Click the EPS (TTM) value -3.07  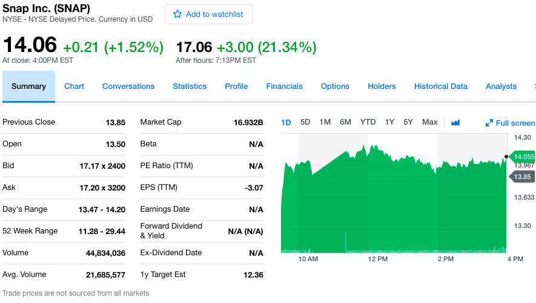pyautogui.click(x=254, y=187)
